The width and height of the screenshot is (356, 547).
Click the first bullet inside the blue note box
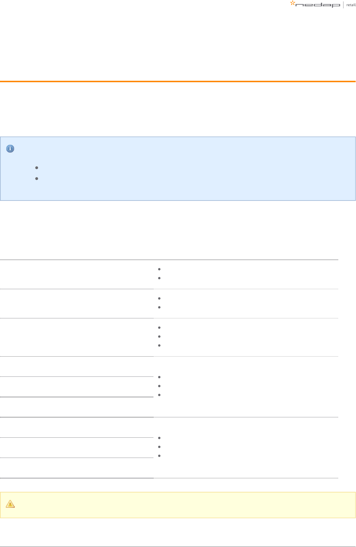click(37, 168)
